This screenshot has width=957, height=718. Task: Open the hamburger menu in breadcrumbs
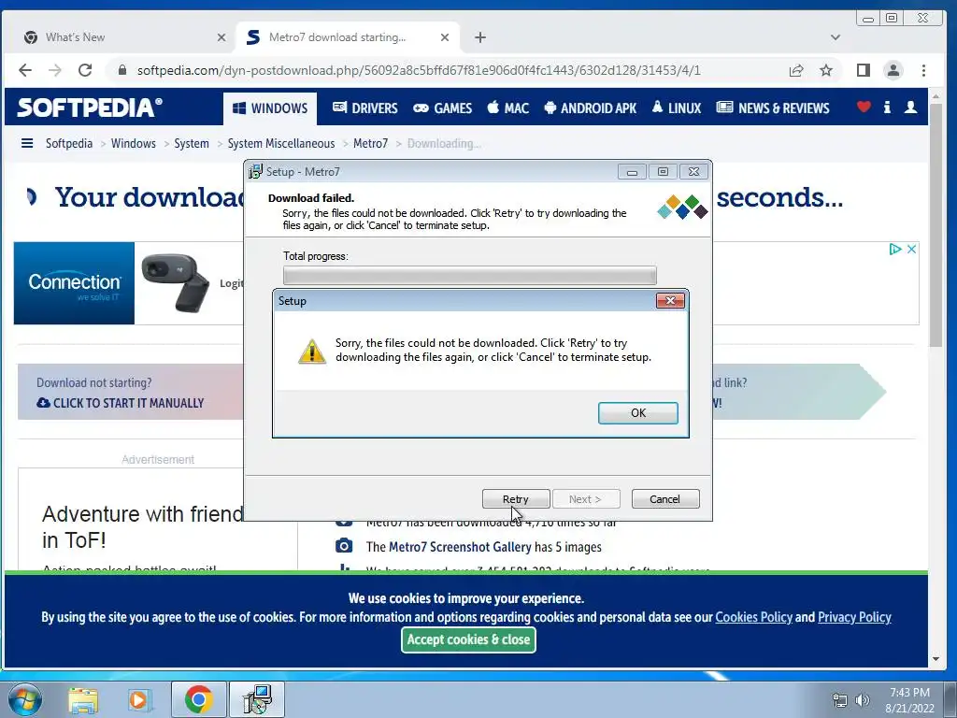coord(27,143)
